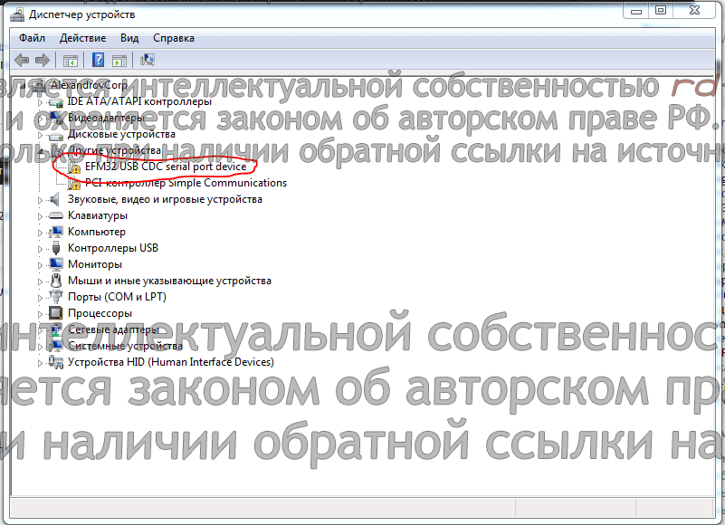The image size is (725, 525).
Task: Click the Back arrow toolbar button
Action: pyautogui.click(x=21, y=61)
